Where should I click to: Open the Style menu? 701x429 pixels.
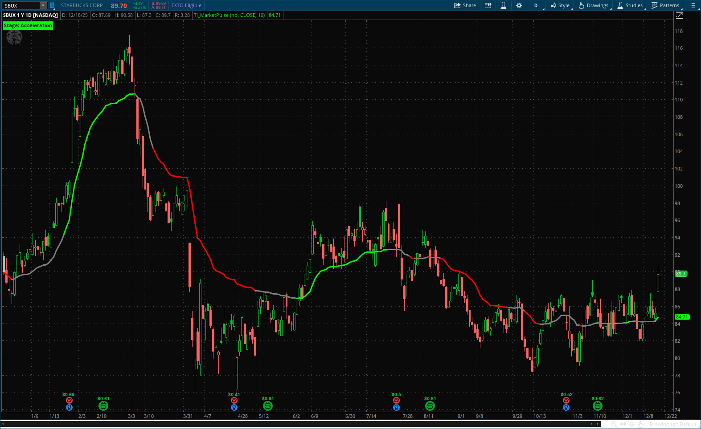tap(560, 5)
